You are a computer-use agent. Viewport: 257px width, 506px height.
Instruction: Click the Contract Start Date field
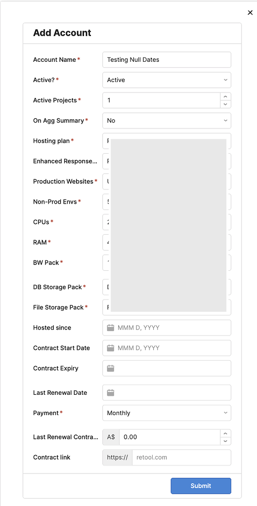[x=167, y=348]
